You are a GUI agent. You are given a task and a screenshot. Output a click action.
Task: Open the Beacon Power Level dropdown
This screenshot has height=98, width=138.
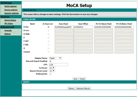(52, 71)
